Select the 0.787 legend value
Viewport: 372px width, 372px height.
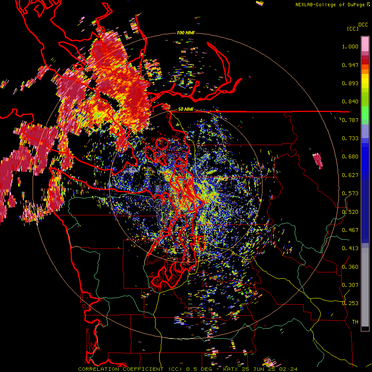coord(350,120)
